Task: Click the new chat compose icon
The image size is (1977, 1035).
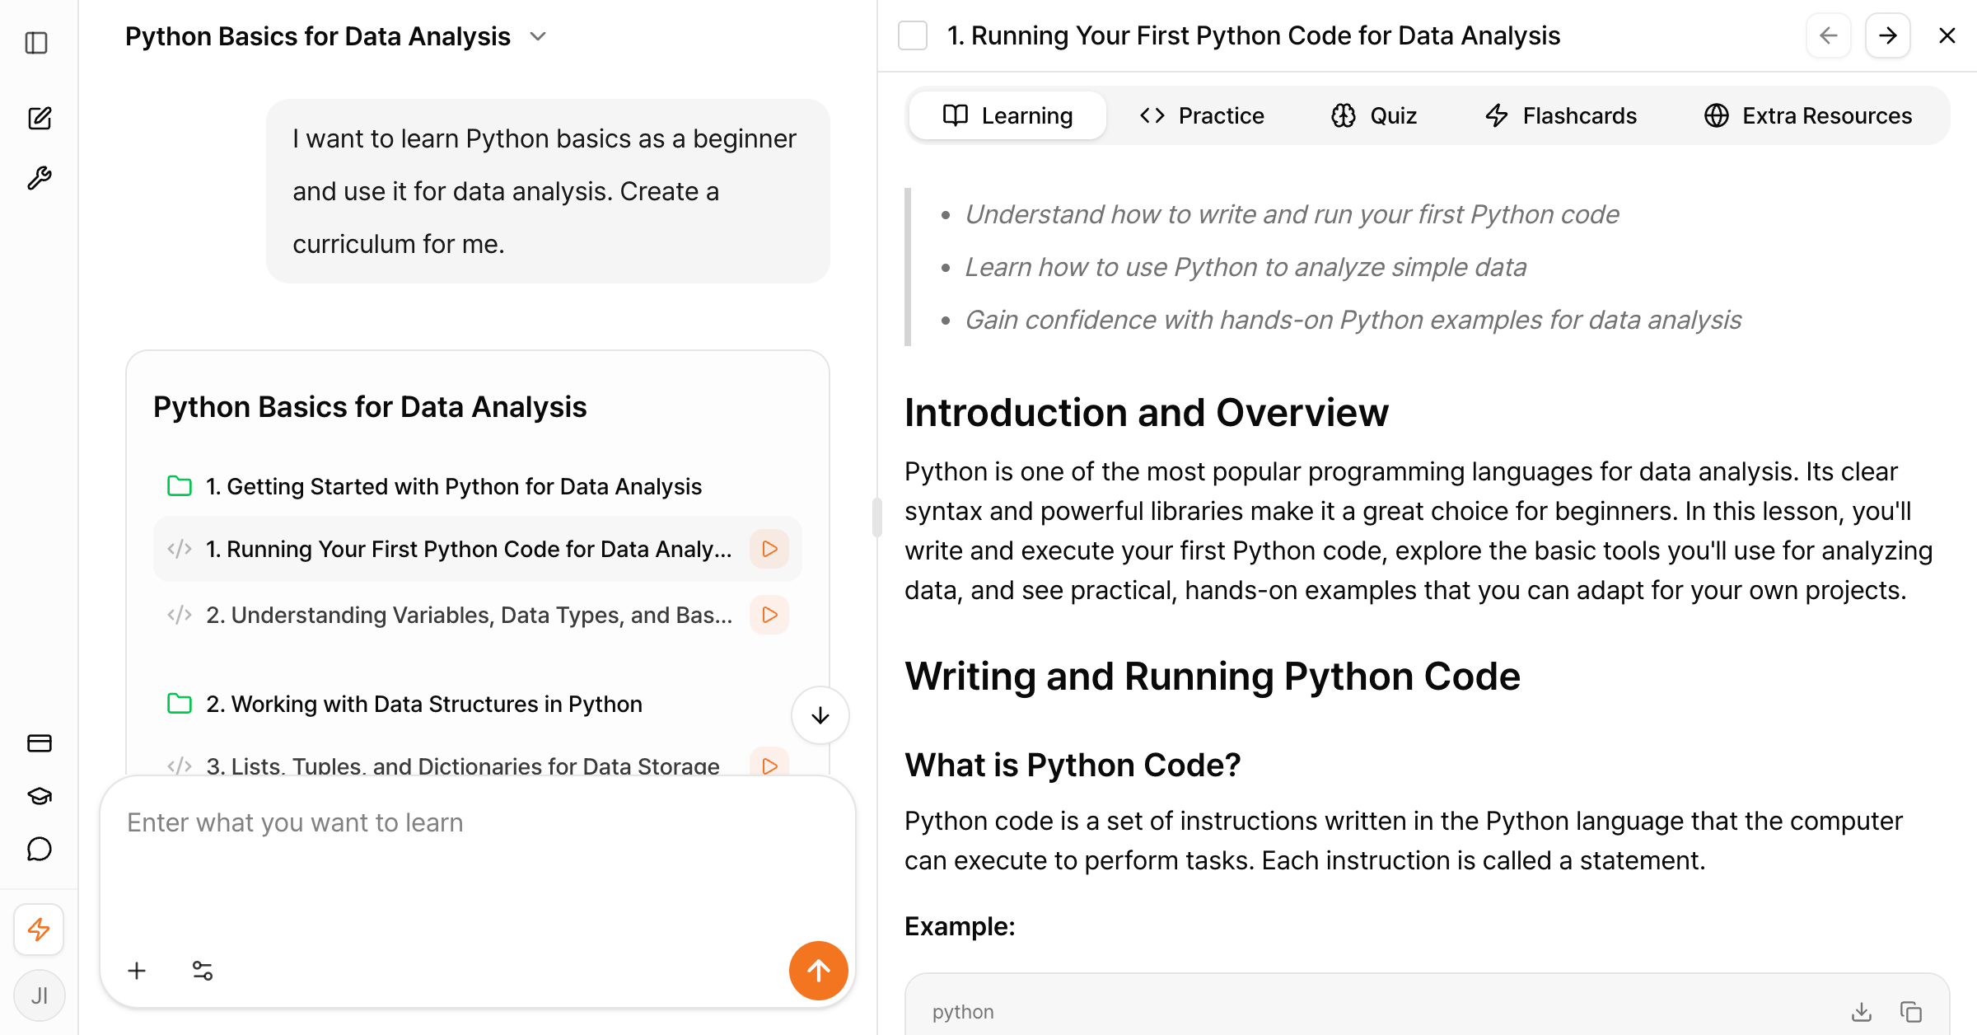Action: point(39,119)
